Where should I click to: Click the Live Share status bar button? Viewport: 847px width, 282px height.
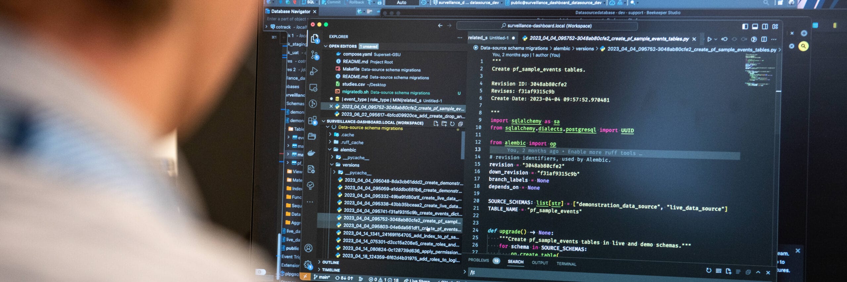[417, 280]
